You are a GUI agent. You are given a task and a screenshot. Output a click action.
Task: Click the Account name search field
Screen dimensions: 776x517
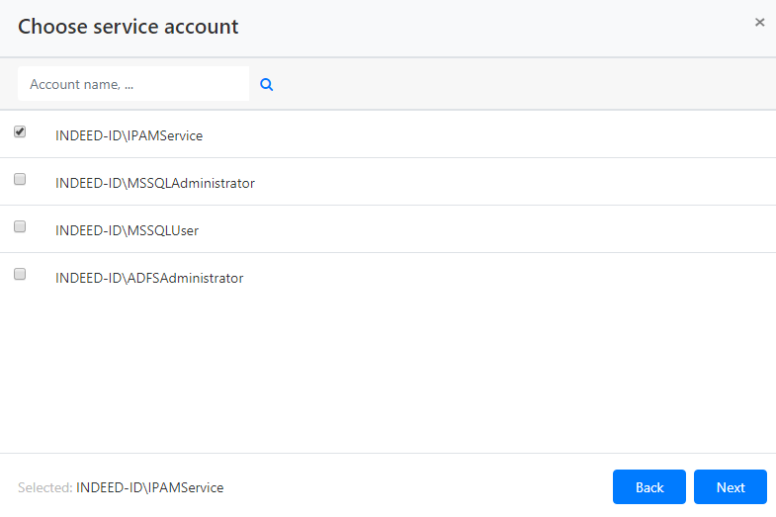[132, 85]
